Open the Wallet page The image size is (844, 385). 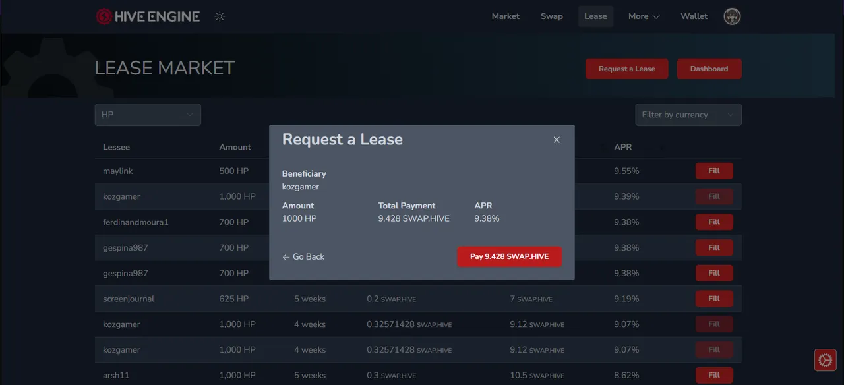click(694, 16)
